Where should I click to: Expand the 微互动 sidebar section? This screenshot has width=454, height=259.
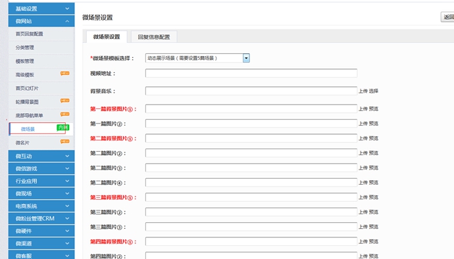coord(41,156)
